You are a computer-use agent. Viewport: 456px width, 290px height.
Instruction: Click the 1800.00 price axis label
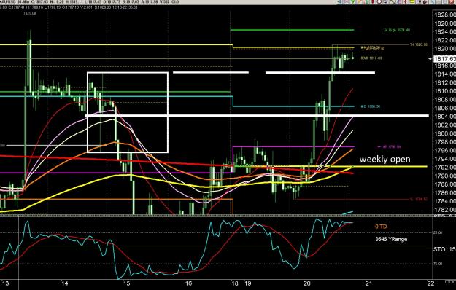[444, 133]
